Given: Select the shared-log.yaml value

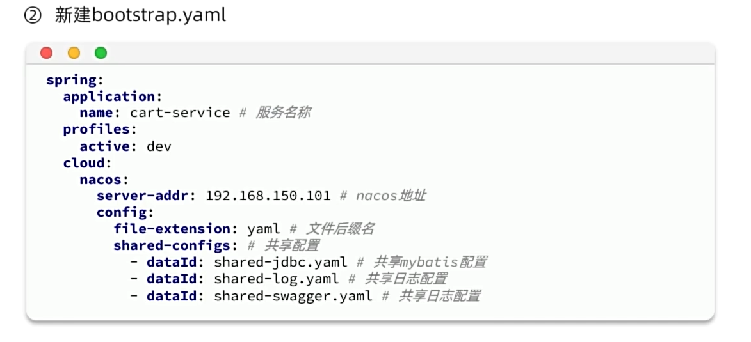Looking at the screenshot, I should tap(277, 279).
